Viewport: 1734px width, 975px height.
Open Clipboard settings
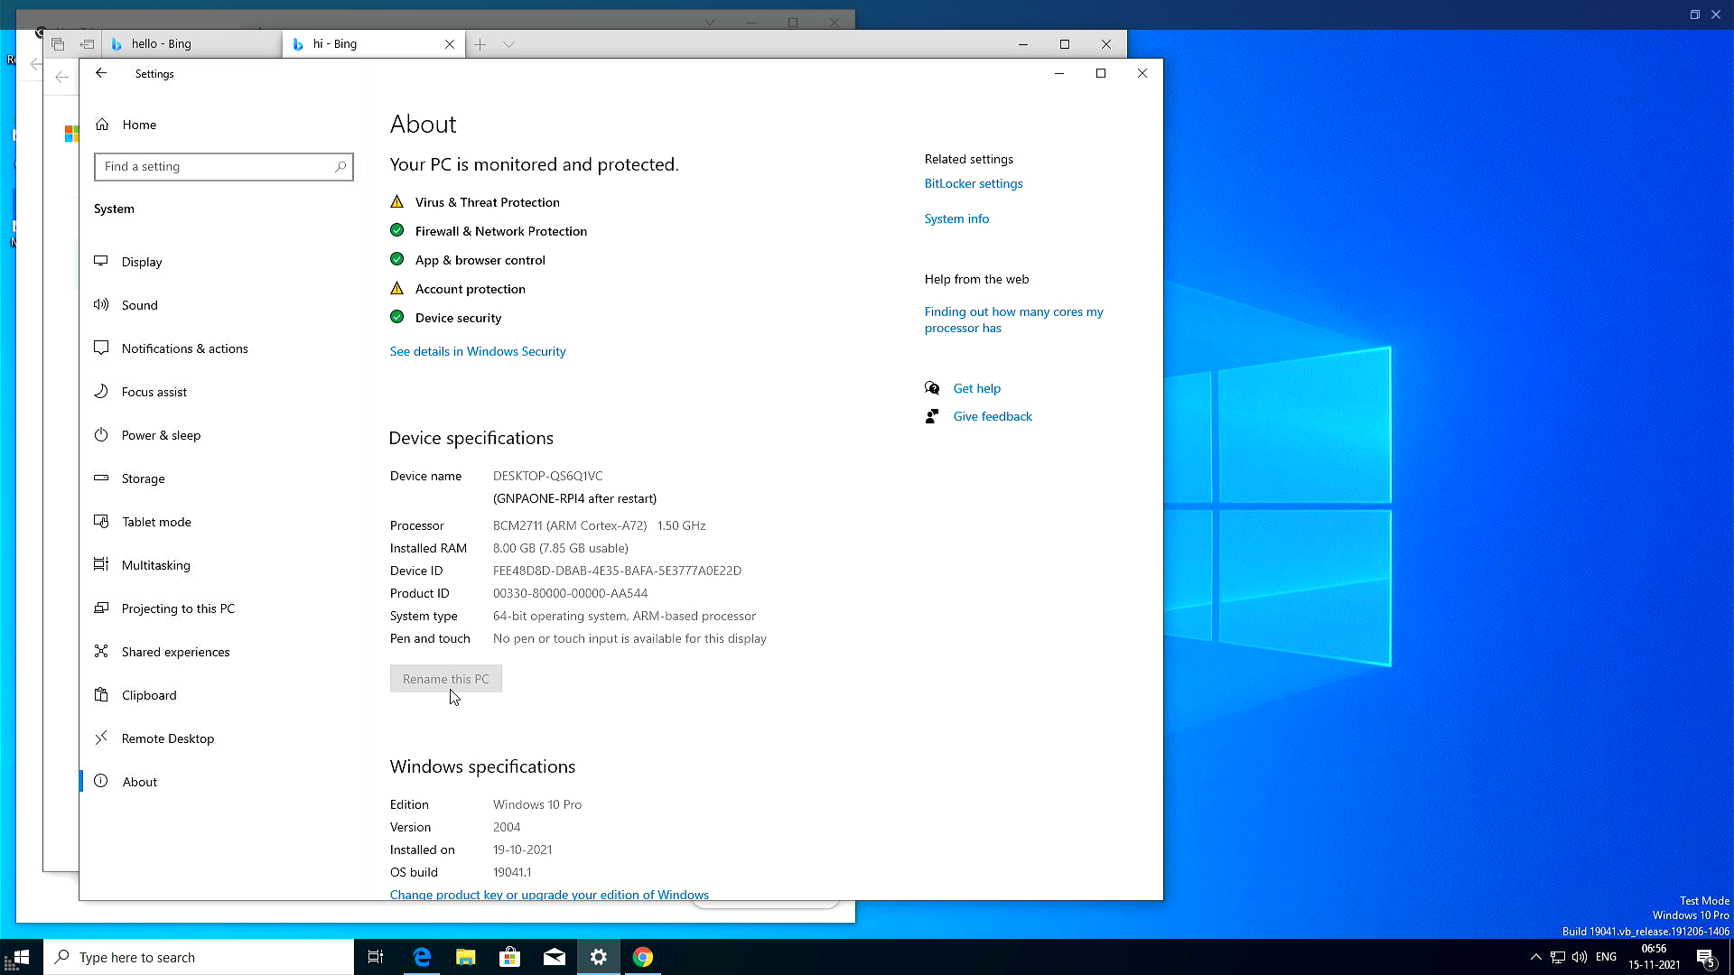(x=148, y=695)
